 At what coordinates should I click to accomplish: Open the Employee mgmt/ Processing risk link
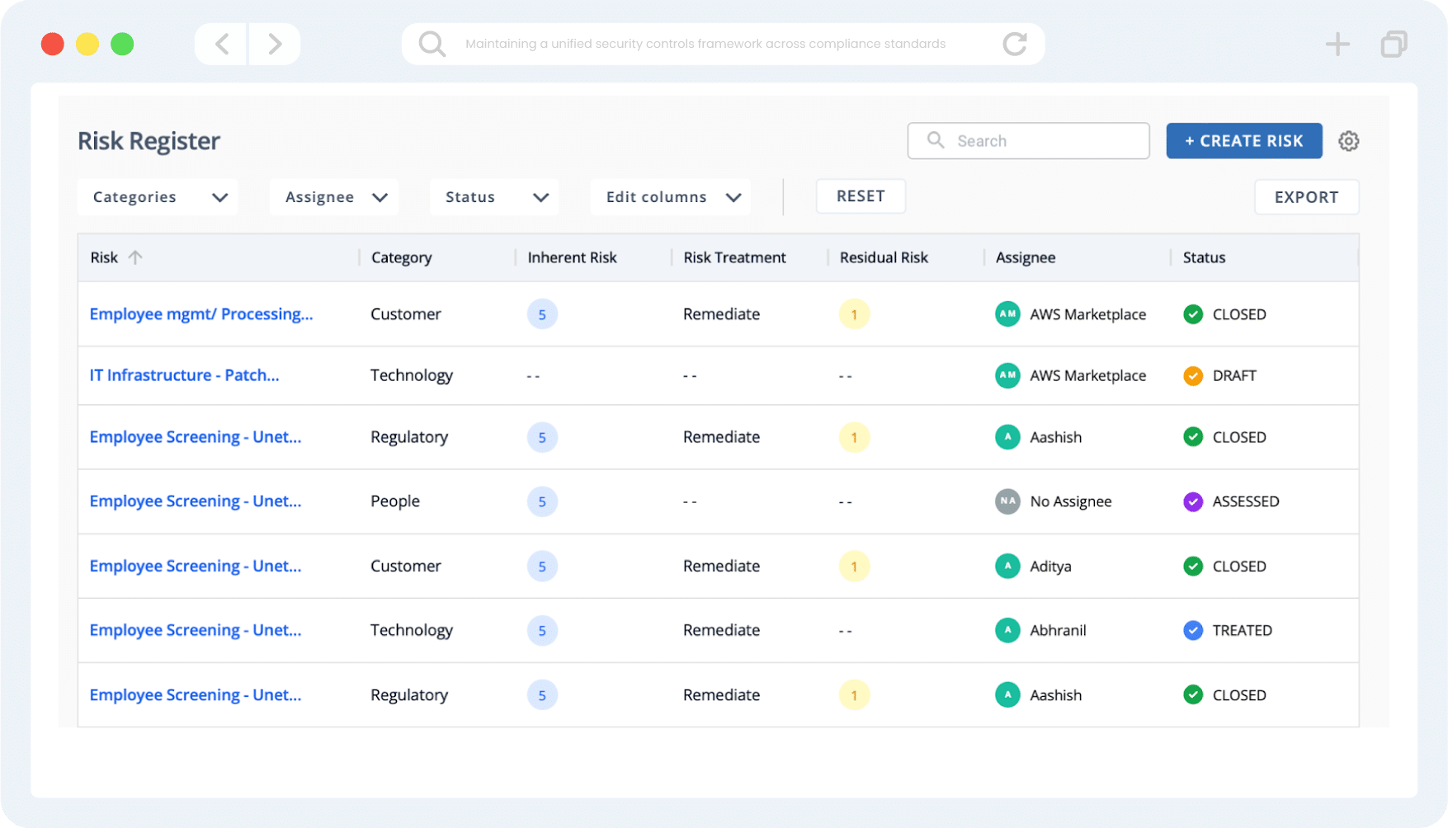tap(201, 314)
